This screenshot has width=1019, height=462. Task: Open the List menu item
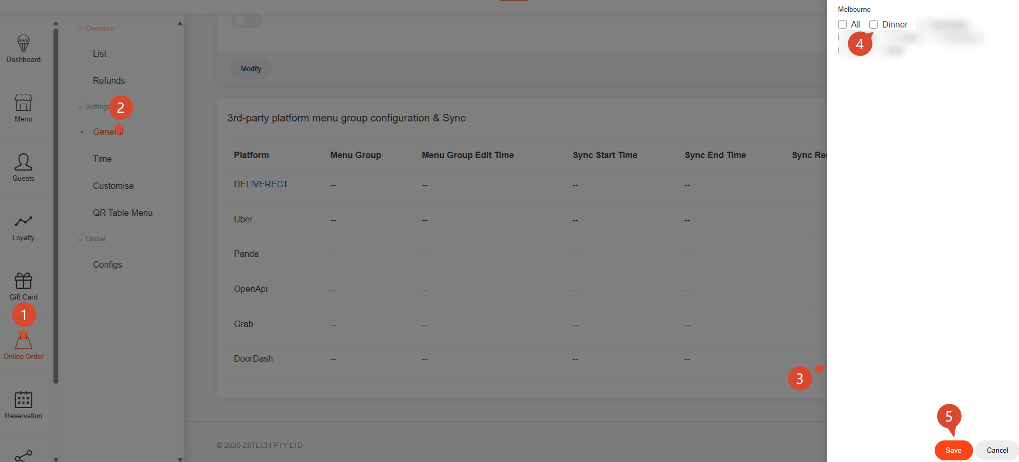click(99, 53)
